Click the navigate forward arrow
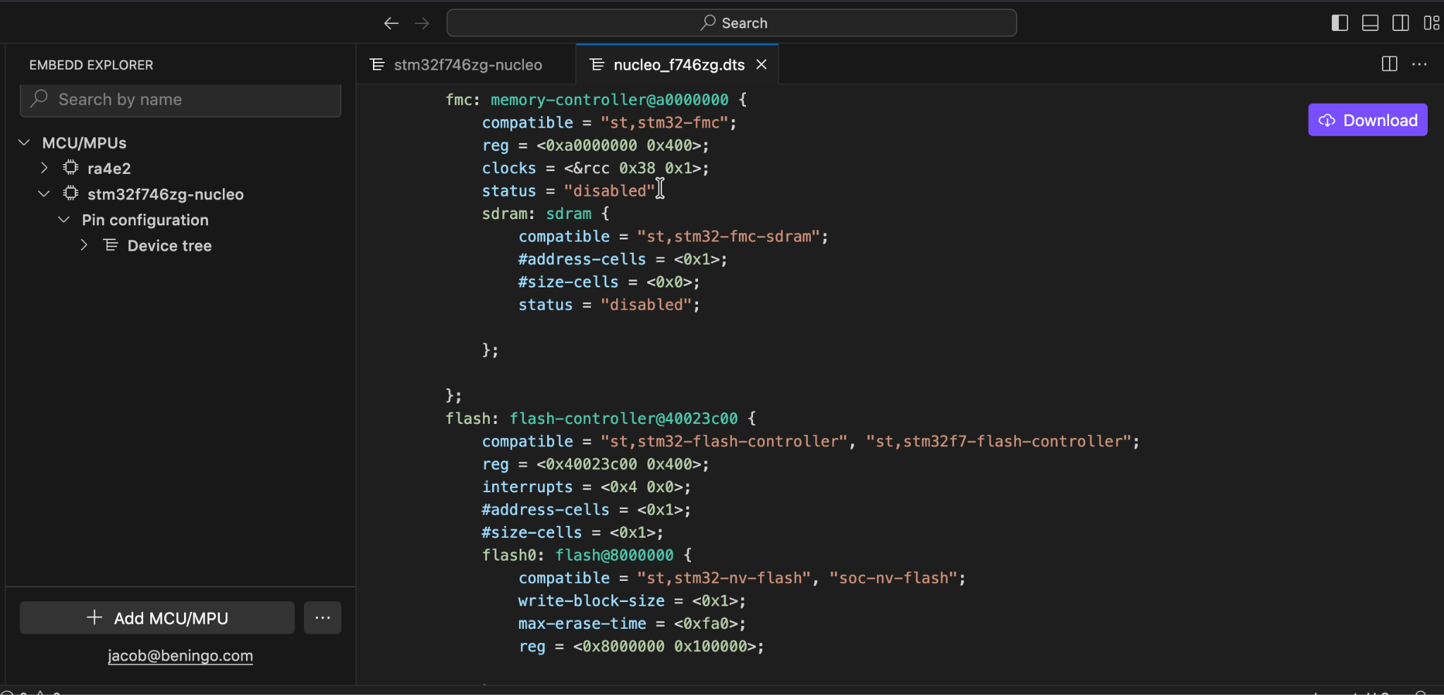 pos(422,22)
